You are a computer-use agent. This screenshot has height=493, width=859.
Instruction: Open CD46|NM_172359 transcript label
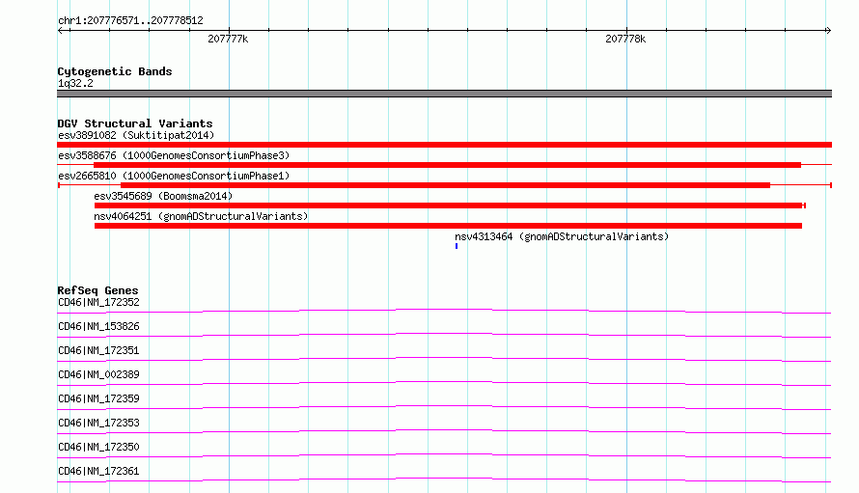coord(98,398)
